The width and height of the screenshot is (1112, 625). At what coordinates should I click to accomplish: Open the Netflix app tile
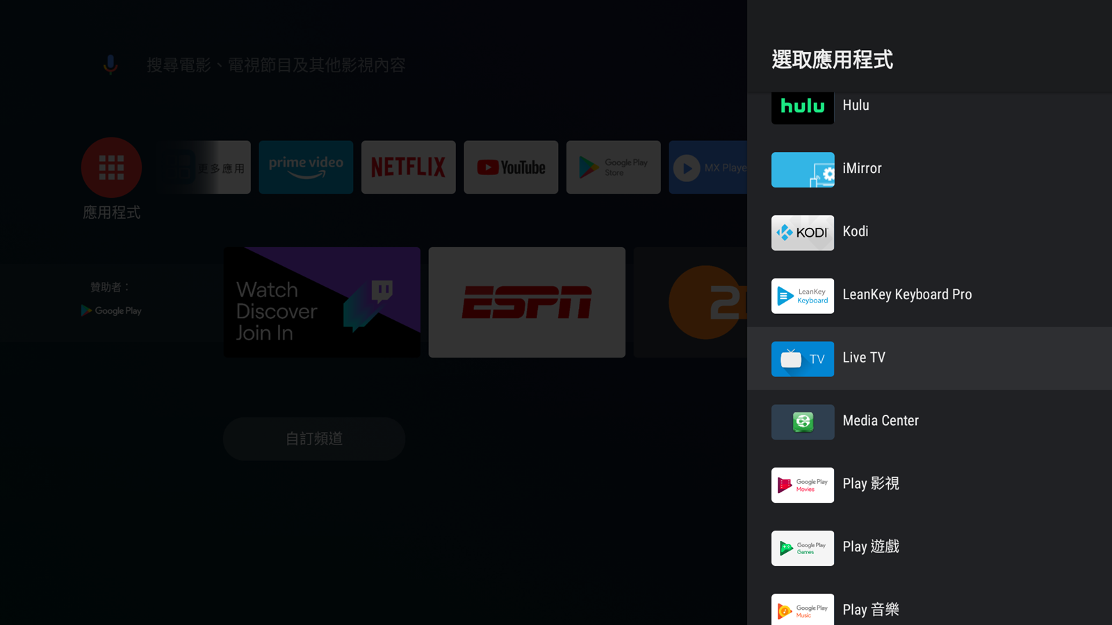[408, 167]
